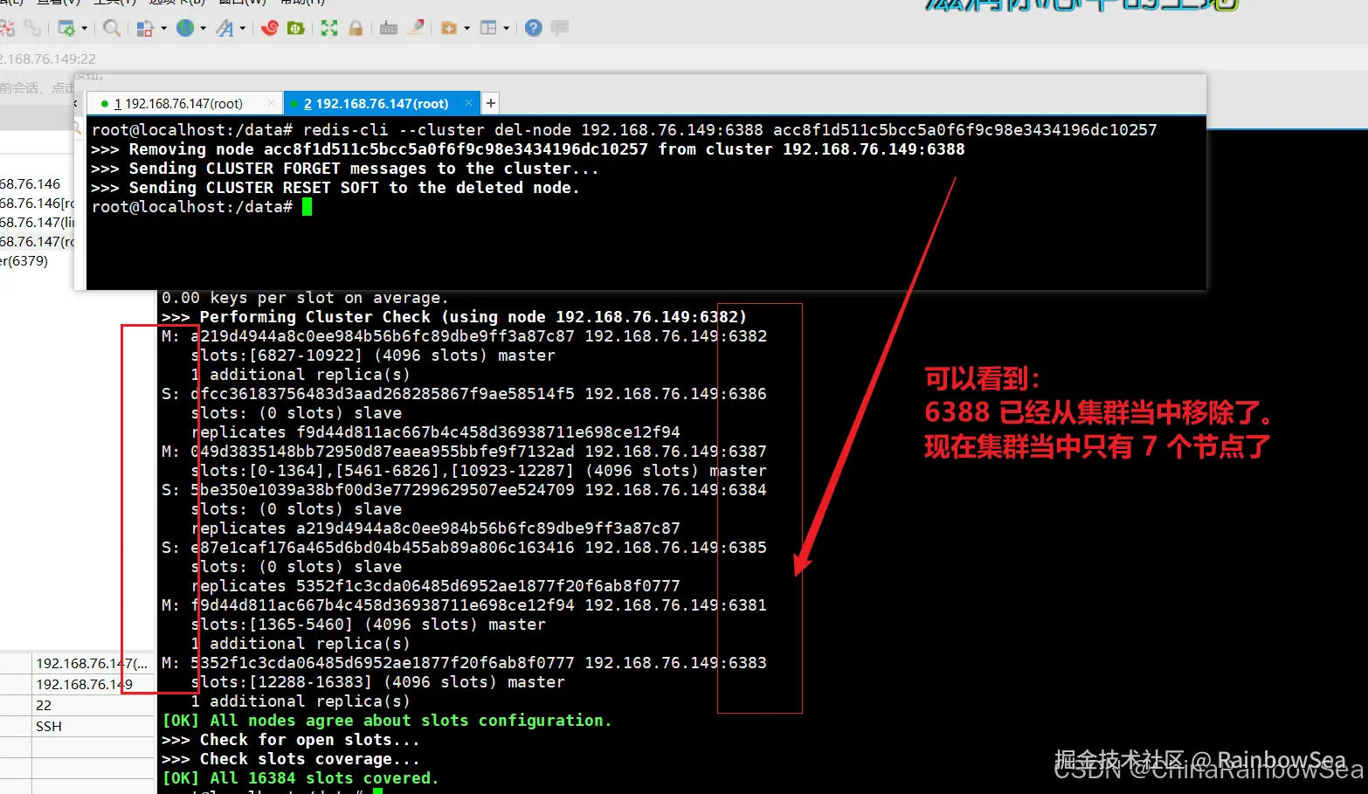This screenshot has height=794, width=1368.
Task: Click the address bar showing 168.76.149:22
Action: click(x=48, y=59)
